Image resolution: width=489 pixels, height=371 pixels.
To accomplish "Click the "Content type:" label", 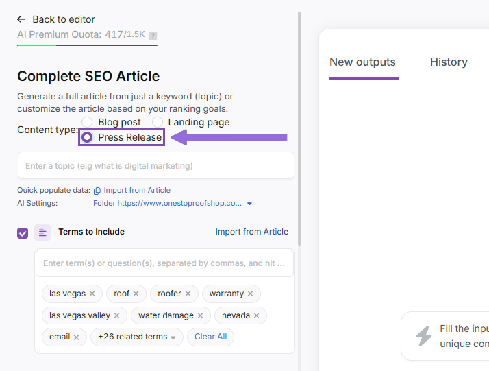I will pos(47,130).
